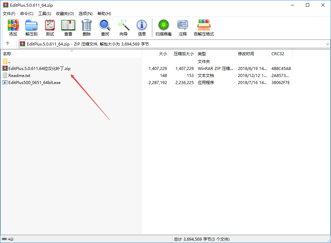Click the 文本文档 type cell

pyautogui.click(x=206, y=75)
